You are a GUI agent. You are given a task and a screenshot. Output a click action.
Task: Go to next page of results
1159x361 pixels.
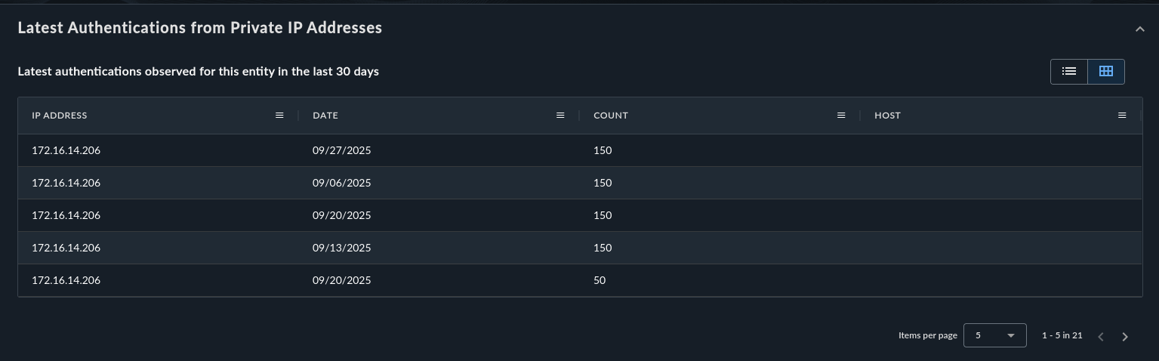click(x=1125, y=336)
